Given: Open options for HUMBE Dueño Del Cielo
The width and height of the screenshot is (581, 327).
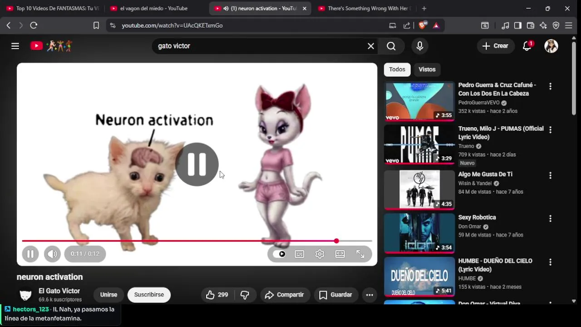Looking at the screenshot, I should point(550,262).
